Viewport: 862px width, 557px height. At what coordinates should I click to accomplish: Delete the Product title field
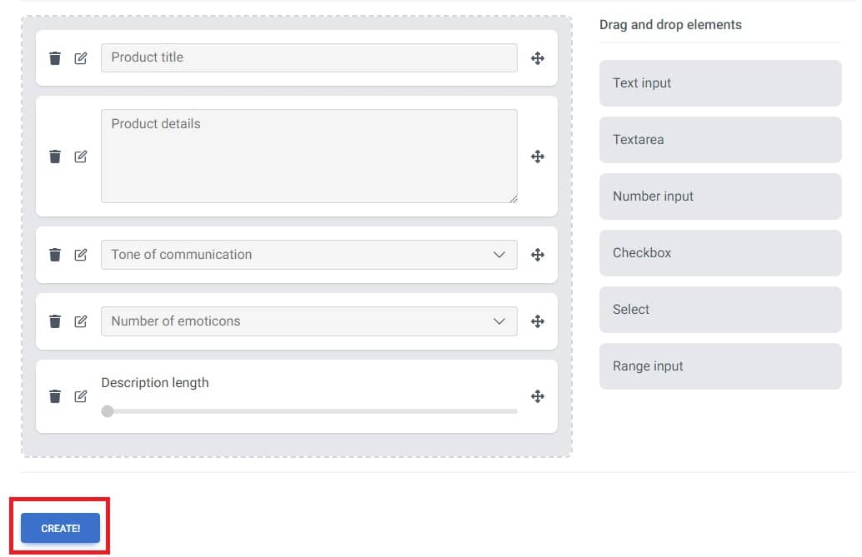(55, 58)
